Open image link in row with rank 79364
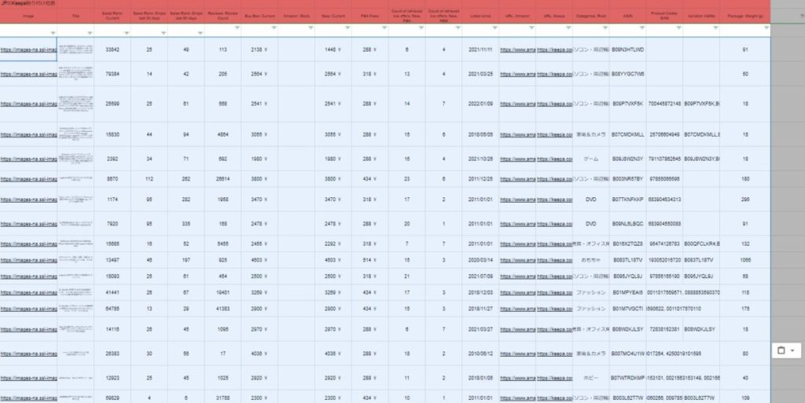The width and height of the screenshot is (805, 403). click(x=28, y=75)
